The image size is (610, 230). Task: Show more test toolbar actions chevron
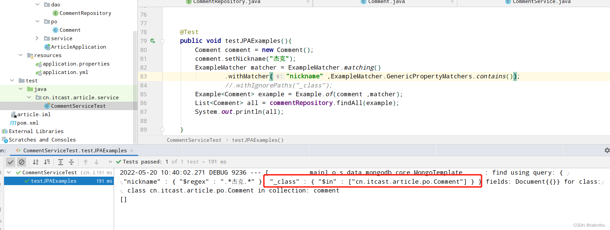click(x=110, y=162)
